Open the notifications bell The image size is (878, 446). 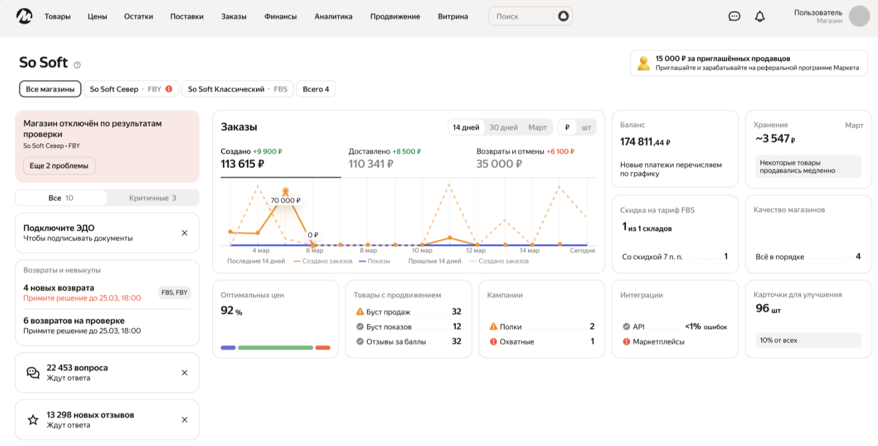[760, 16]
